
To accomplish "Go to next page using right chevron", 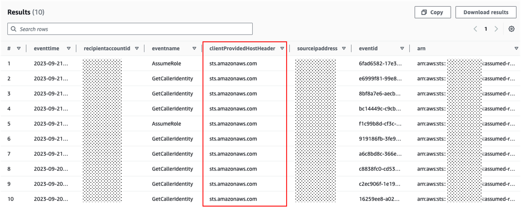I will coord(496,29).
